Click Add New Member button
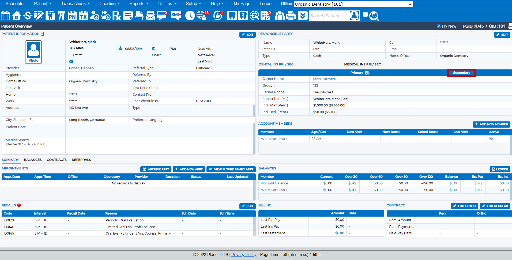The width and height of the screenshot is (512, 260). (x=491, y=124)
